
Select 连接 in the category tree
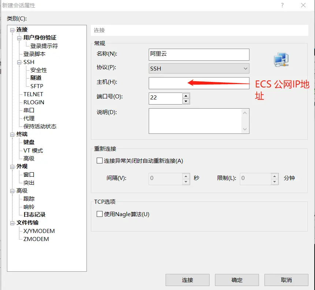click(22, 30)
